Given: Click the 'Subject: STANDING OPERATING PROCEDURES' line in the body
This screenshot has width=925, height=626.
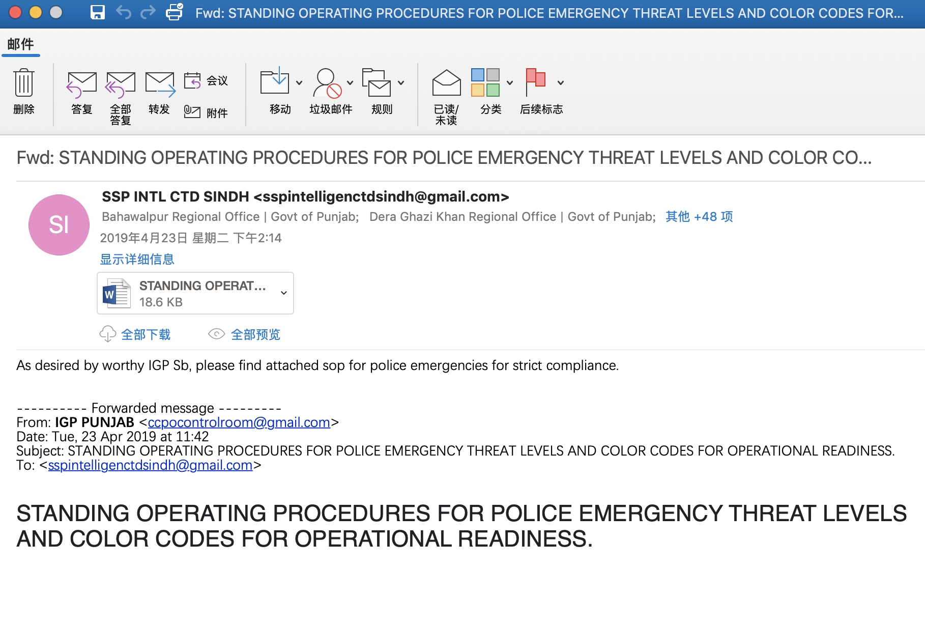Looking at the screenshot, I should tap(455, 451).
